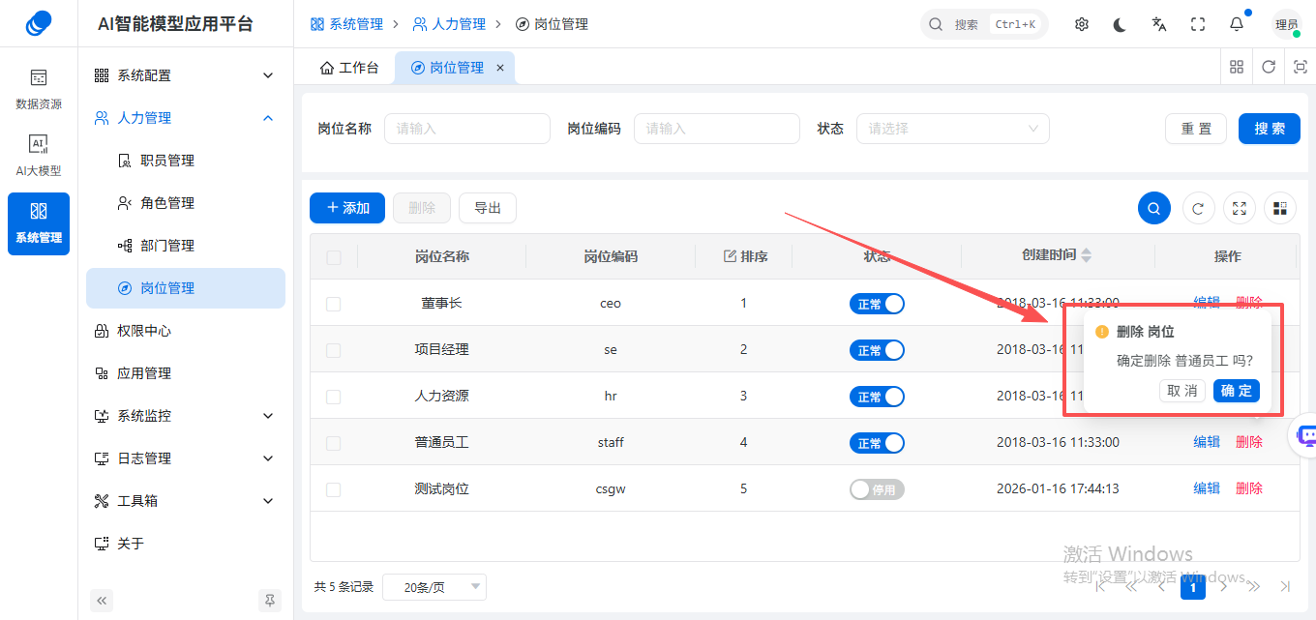Toggle dark mode moon icon
Viewport: 1316px width, 620px height.
click(x=1121, y=24)
